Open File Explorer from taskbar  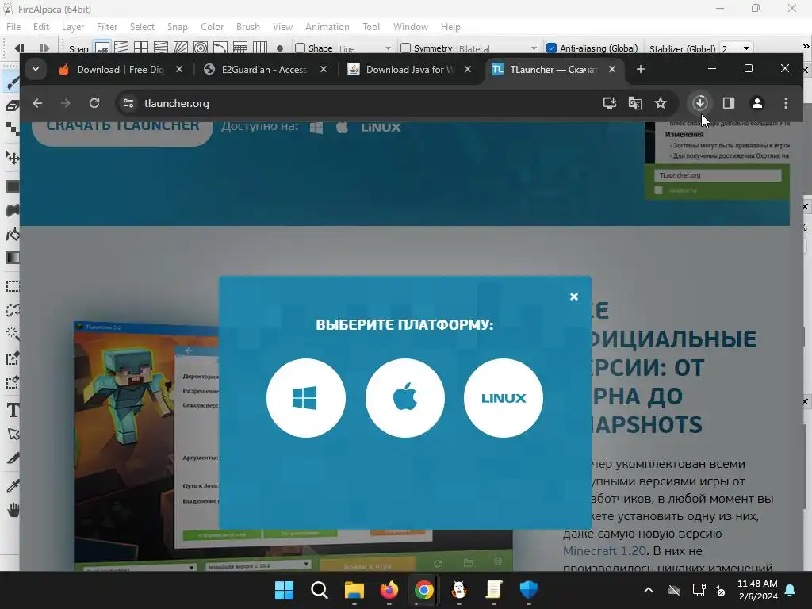point(354,590)
